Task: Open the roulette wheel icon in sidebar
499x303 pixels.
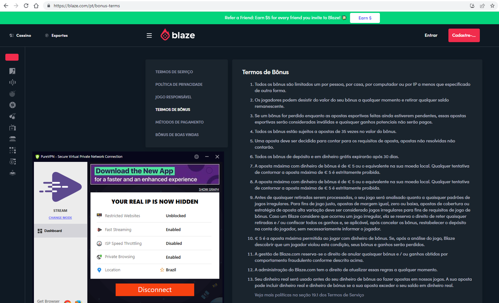Action: (x=12, y=105)
